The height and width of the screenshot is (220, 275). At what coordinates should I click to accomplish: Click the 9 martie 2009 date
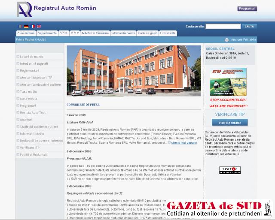76,115
